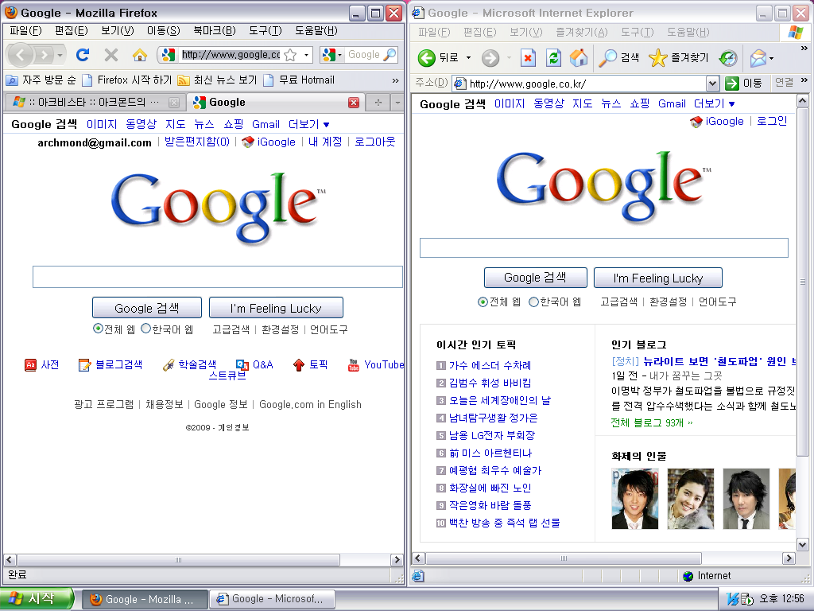Image resolution: width=814 pixels, height=611 pixels.
Task: Open 로그아웃 link in Firefox
Action: click(375, 142)
